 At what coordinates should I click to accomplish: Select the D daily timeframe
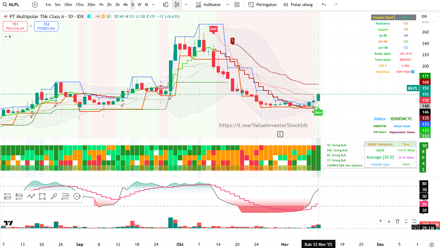click(133, 5)
